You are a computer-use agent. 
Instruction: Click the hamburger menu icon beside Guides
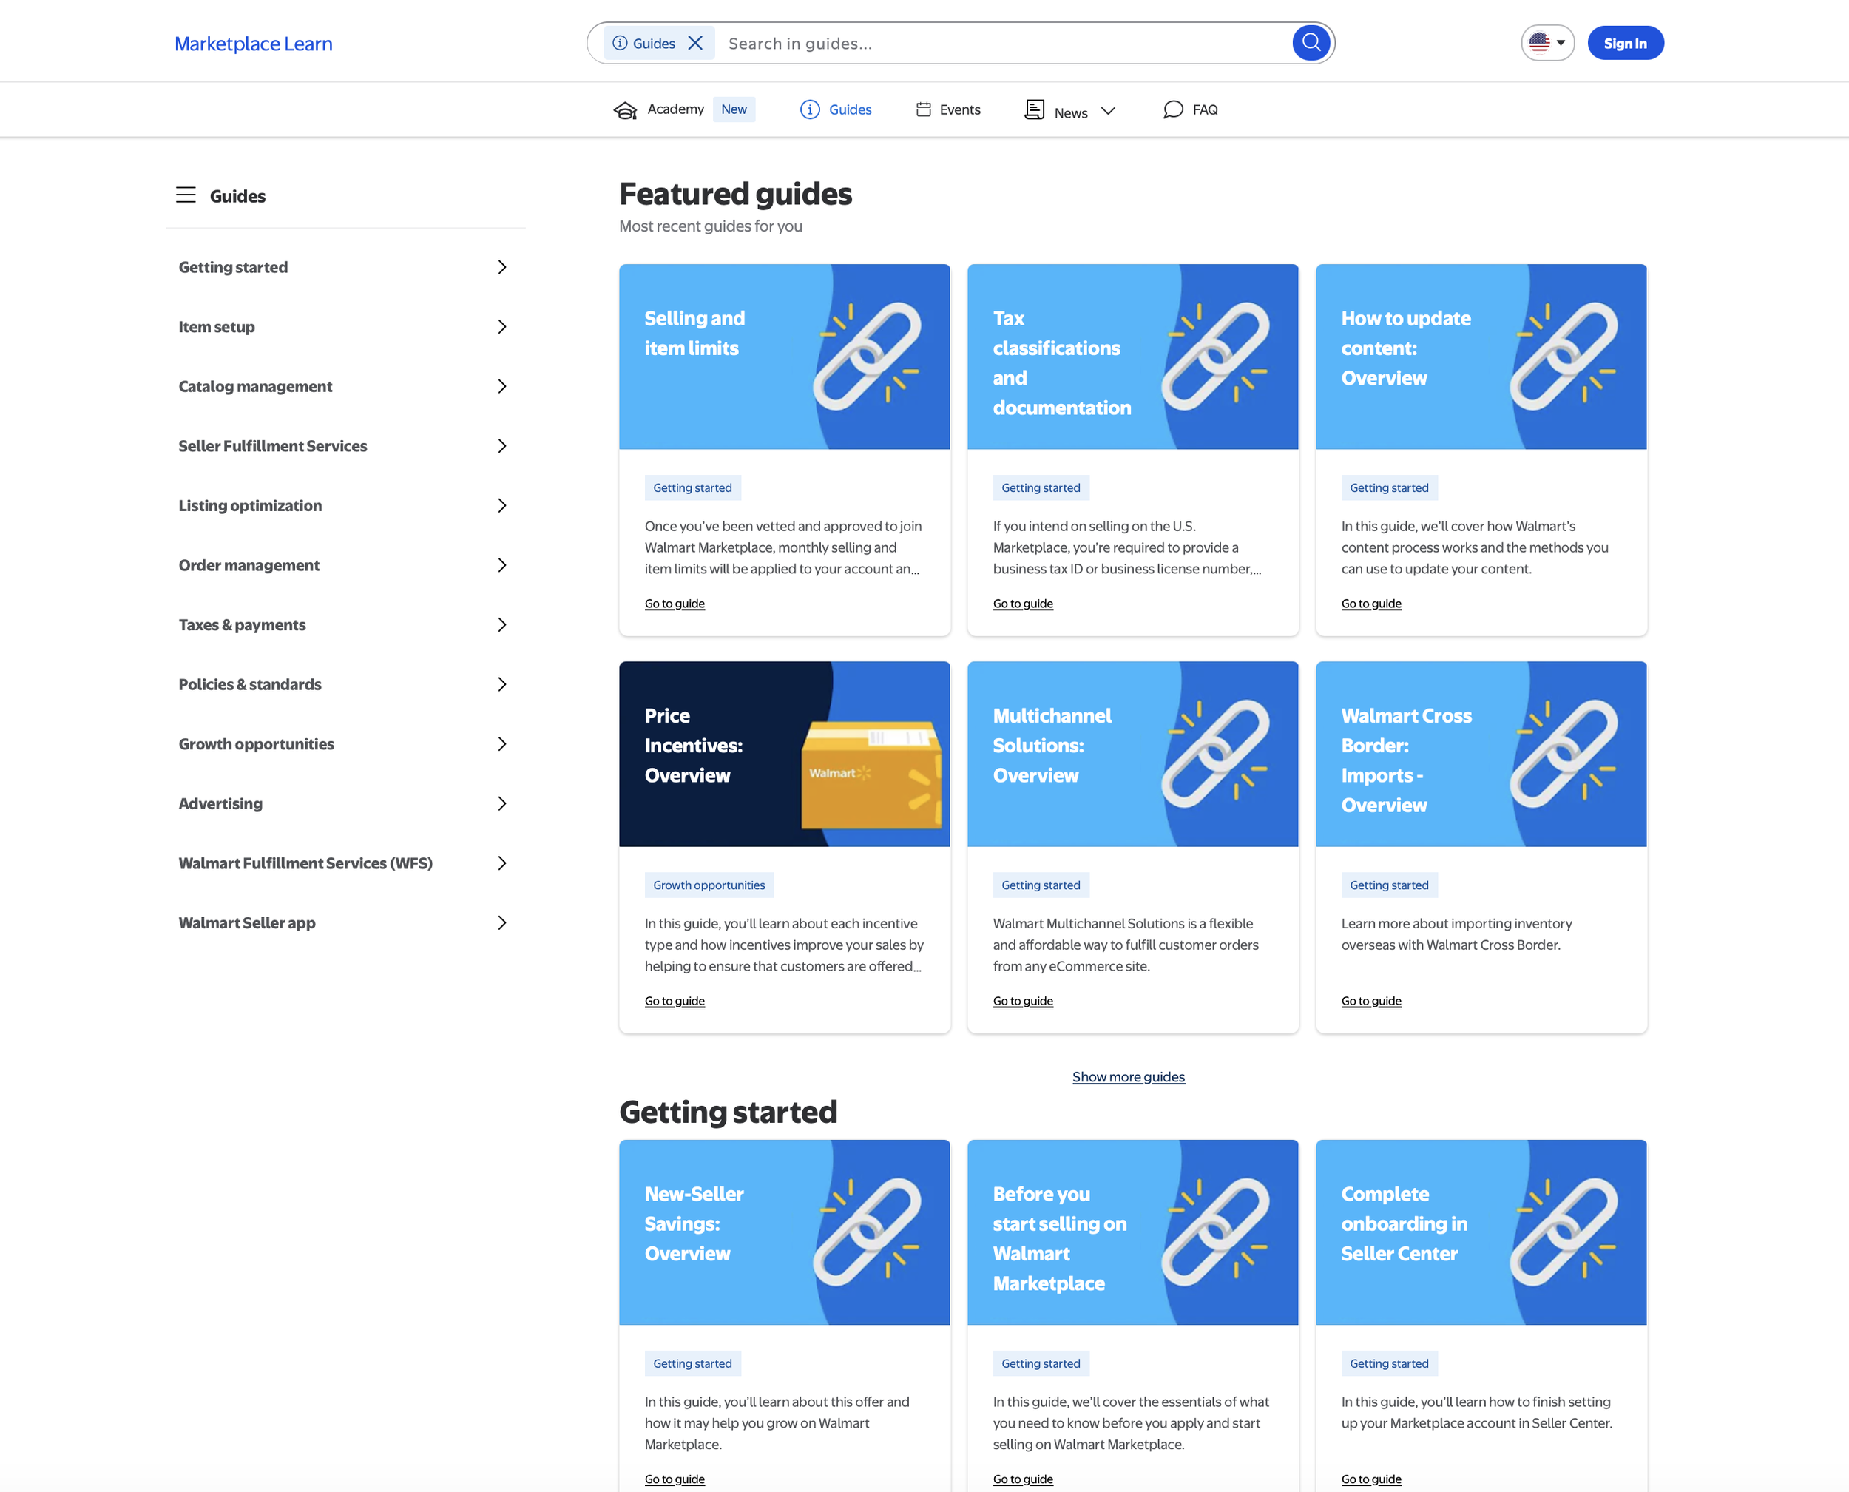point(186,195)
